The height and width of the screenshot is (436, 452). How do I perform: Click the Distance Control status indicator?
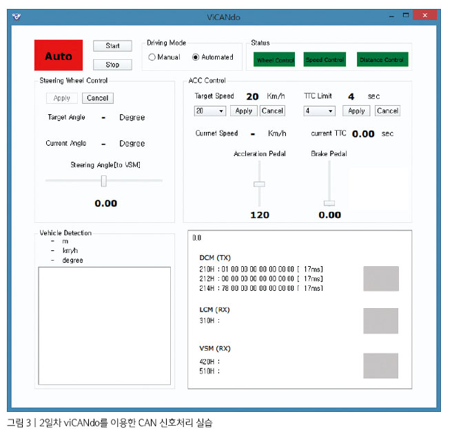(382, 60)
